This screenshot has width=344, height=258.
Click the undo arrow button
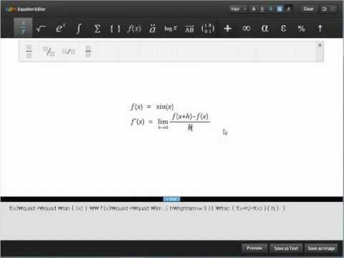click(324, 9)
